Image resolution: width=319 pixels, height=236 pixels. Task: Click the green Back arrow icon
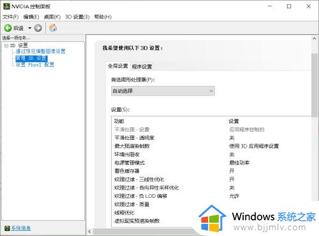pos(8,28)
